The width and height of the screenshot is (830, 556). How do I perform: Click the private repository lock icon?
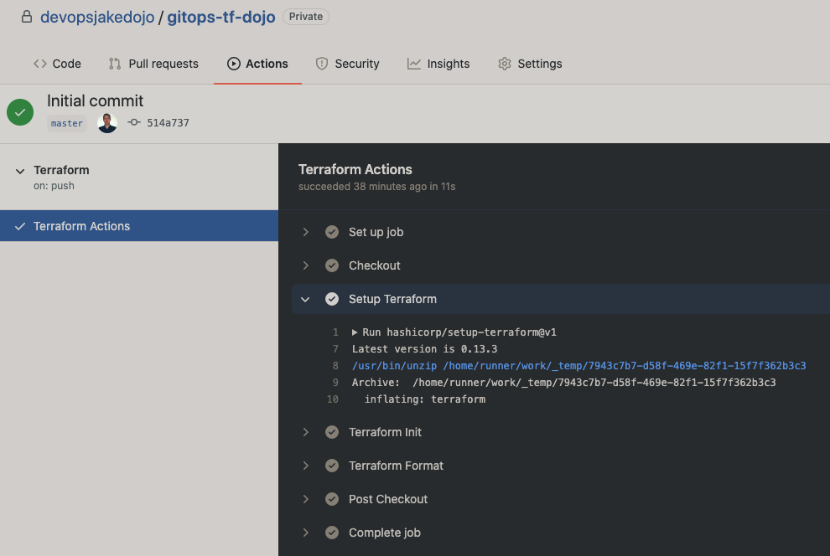(27, 17)
